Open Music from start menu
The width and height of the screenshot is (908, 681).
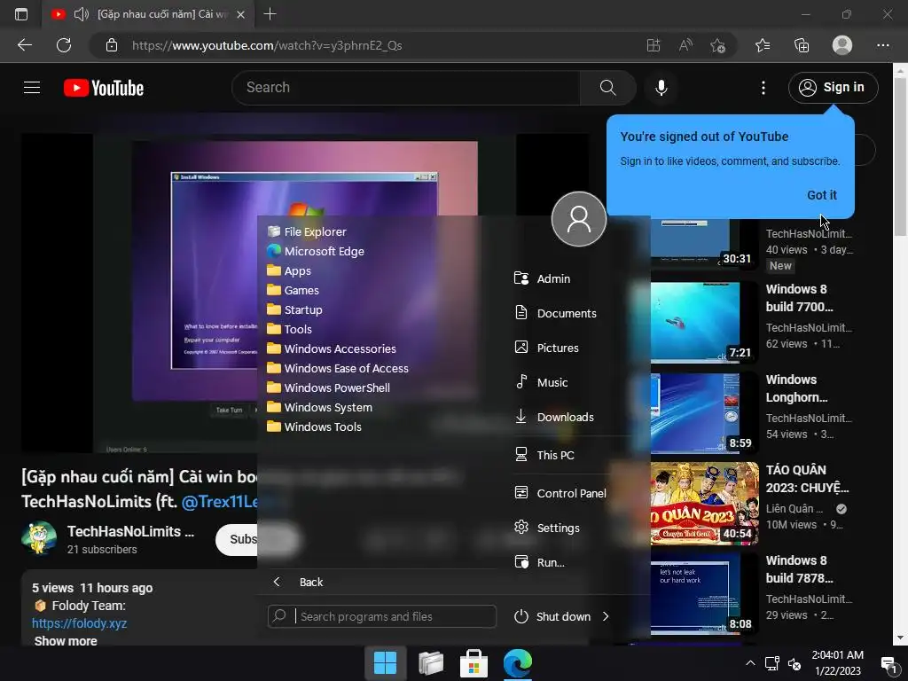click(x=542, y=383)
